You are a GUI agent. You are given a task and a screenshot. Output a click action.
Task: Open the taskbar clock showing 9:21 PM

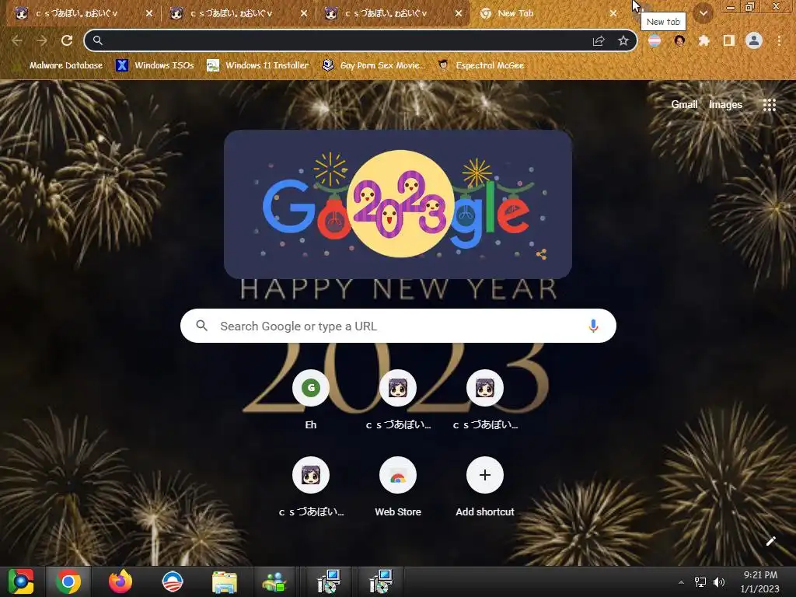760,581
